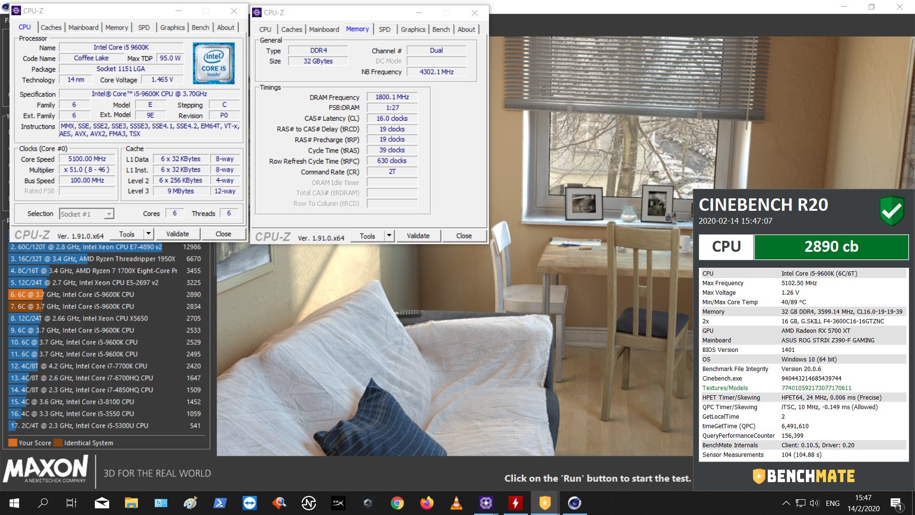The width and height of the screenshot is (915, 515).
Task: Open Bench tab in left CPU-Z window
Action: 200,27
